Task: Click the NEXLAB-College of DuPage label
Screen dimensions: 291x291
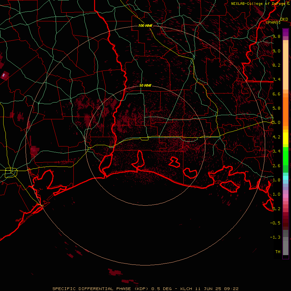Action: (258, 4)
